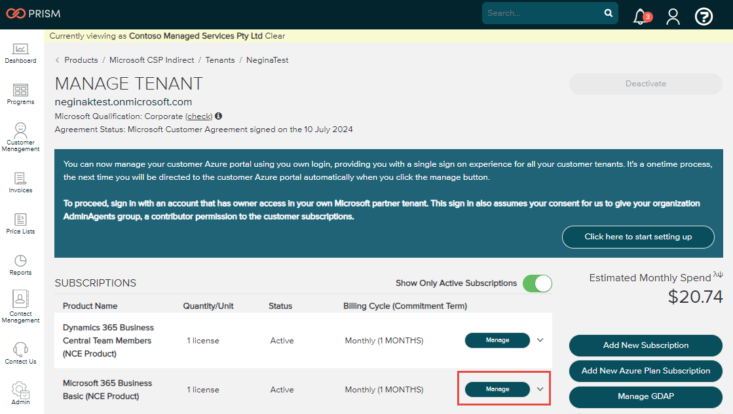The image size is (733, 414).
Task: Click the NeginaTest breadcrumb
Action: pyautogui.click(x=267, y=60)
